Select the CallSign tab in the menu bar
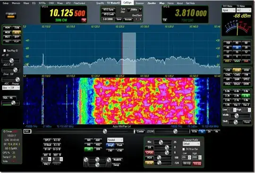This screenshot has height=173, width=255. click(127, 3)
